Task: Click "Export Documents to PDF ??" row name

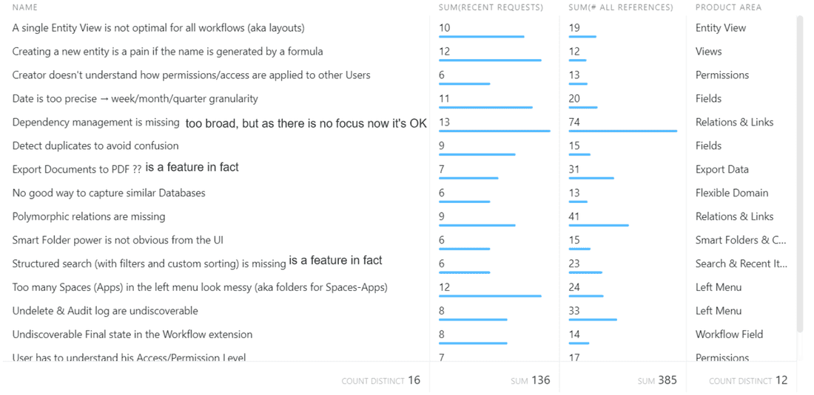Action: [76, 170]
